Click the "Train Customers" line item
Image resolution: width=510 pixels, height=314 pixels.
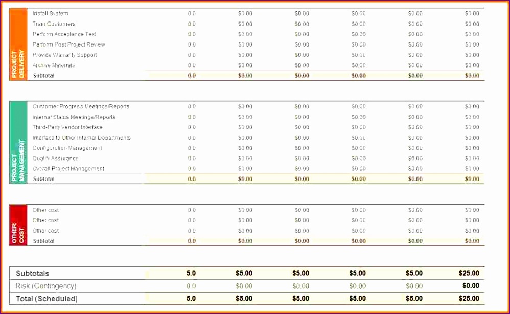tap(53, 24)
